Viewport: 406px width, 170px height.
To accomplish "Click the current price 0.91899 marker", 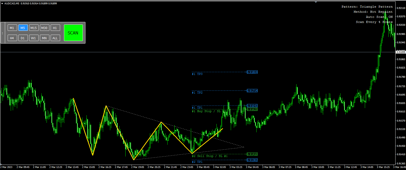I will (401, 52).
